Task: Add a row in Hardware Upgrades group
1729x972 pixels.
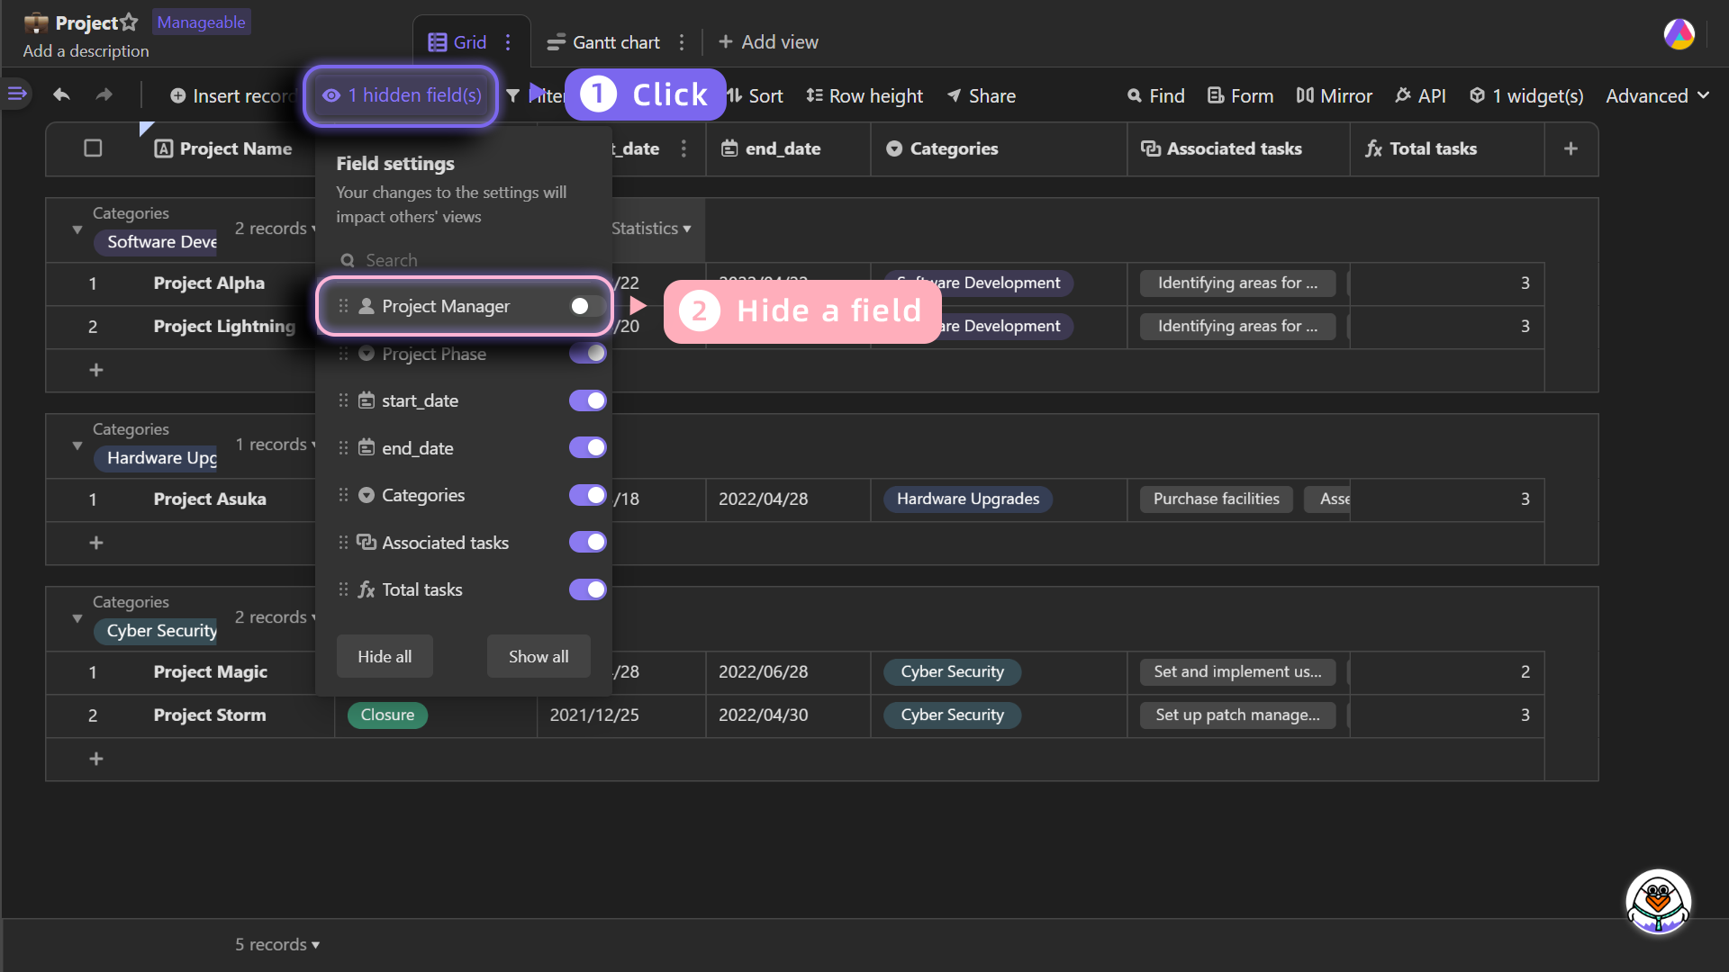Action: (96, 543)
